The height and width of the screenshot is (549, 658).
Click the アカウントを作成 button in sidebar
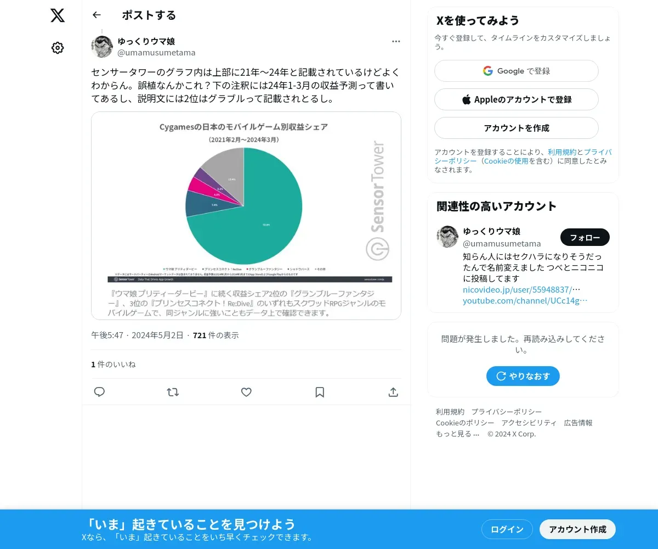click(517, 128)
